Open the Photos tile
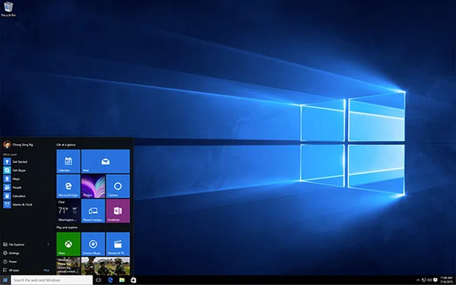Screen dimensions: 456x285 pyautogui.click(x=93, y=186)
